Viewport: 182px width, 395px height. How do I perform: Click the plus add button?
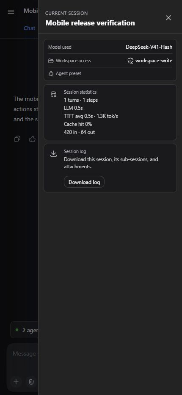[x=16, y=382]
